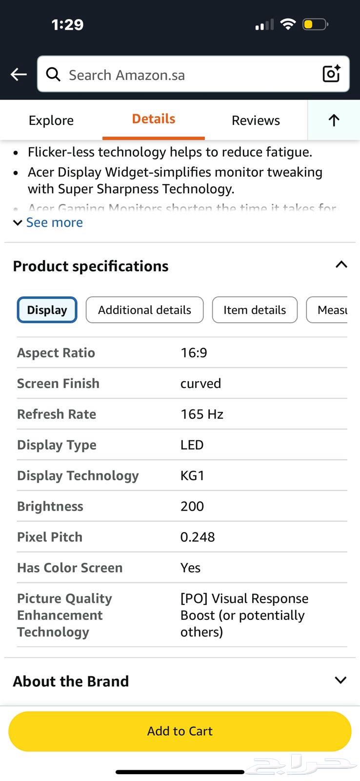The width and height of the screenshot is (360, 781).
Task: Open the Wi-Fi status indicator
Action: point(288,24)
